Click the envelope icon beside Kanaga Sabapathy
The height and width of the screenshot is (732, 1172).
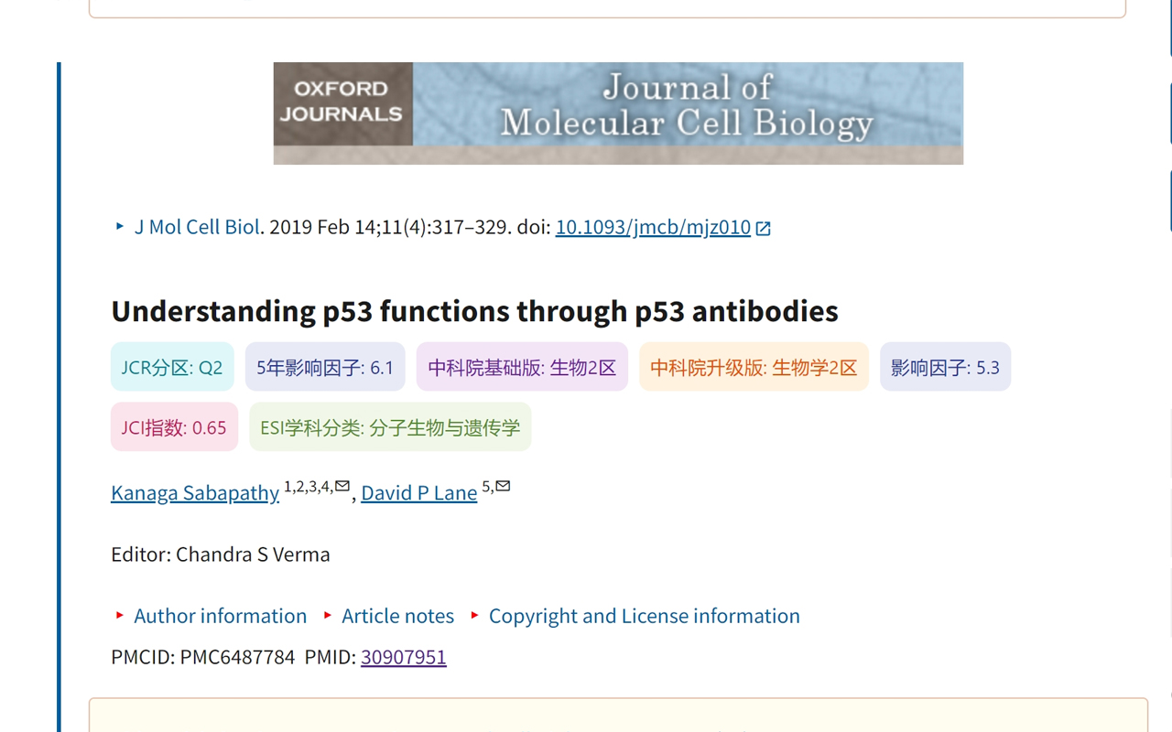click(341, 486)
